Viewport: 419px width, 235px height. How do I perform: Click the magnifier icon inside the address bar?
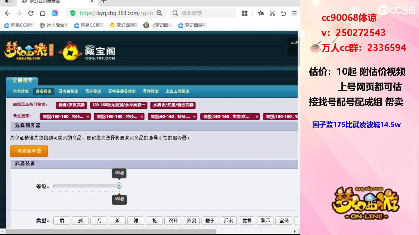(x=159, y=13)
